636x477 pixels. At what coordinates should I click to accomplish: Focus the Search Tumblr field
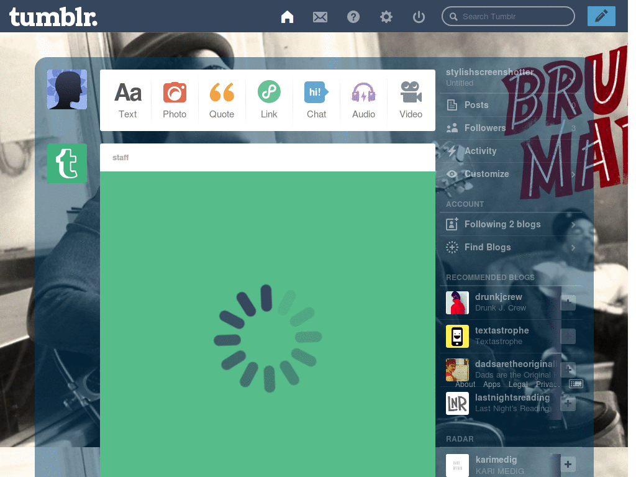tap(508, 16)
